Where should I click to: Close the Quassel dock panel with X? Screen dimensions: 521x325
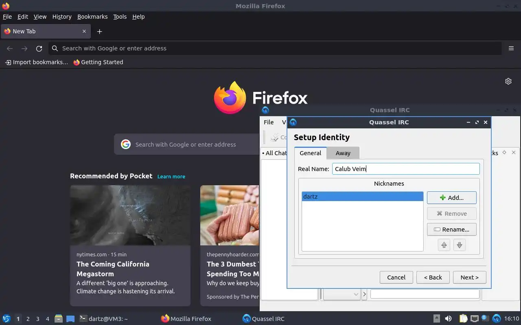[514, 152]
